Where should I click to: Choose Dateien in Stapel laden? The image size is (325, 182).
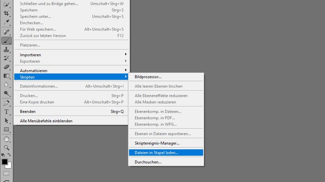(x=166, y=153)
